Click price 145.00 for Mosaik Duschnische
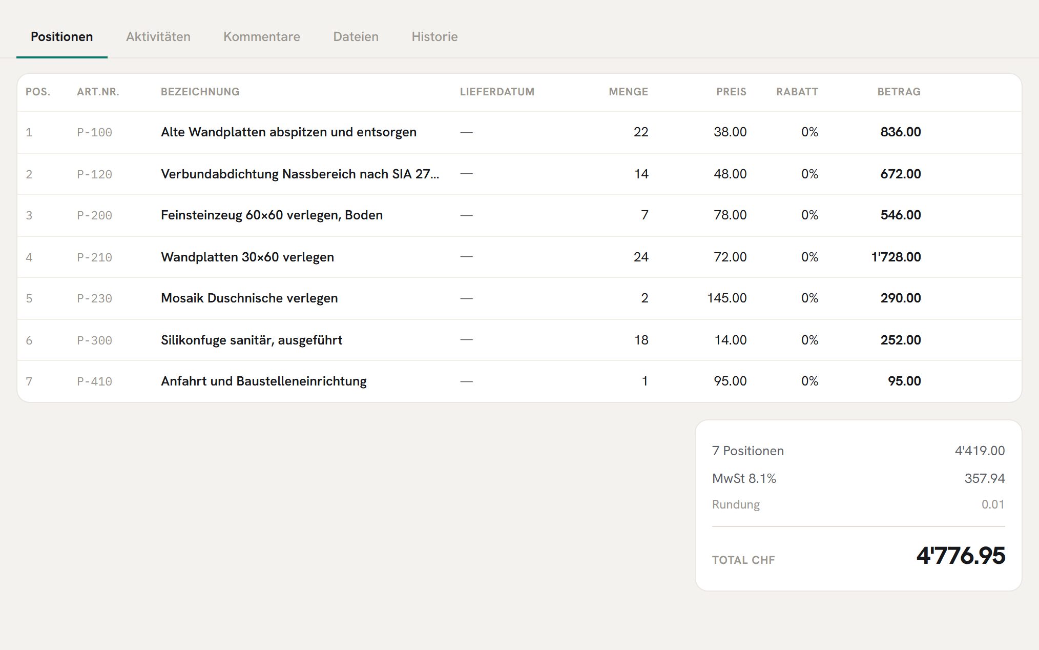1039x650 pixels. coord(727,298)
